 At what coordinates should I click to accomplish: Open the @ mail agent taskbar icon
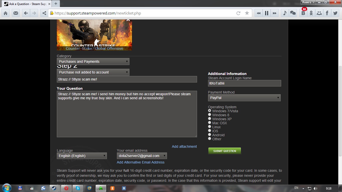click(89, 188)
